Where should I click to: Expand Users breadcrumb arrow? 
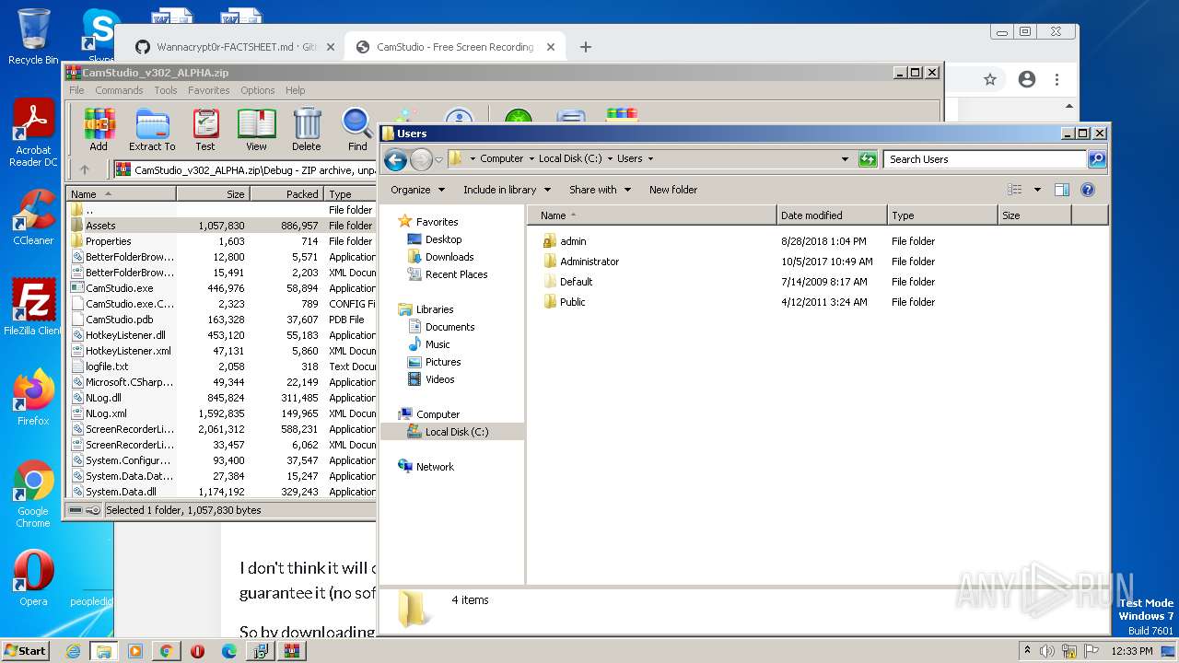pos(650,158)
